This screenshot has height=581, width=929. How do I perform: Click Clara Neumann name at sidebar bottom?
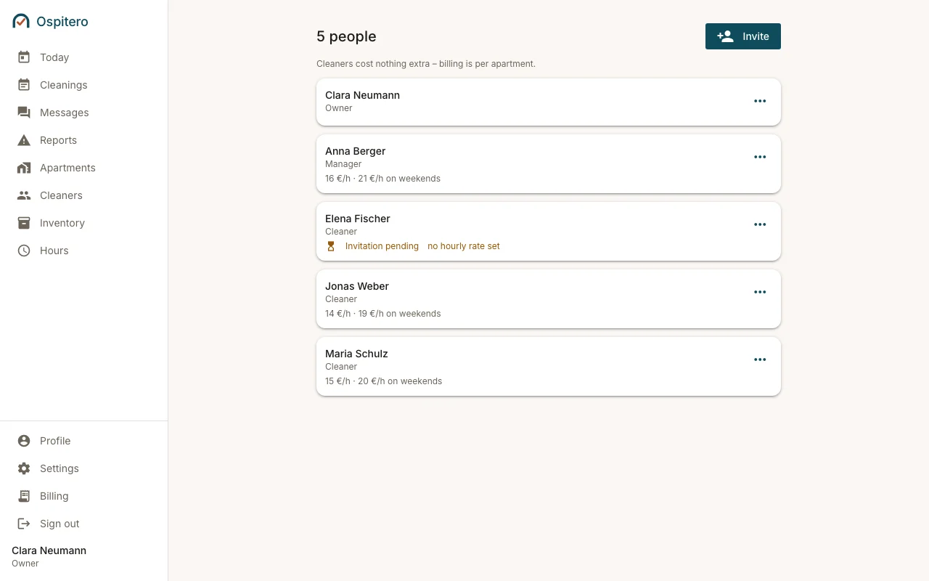point(49,550)
